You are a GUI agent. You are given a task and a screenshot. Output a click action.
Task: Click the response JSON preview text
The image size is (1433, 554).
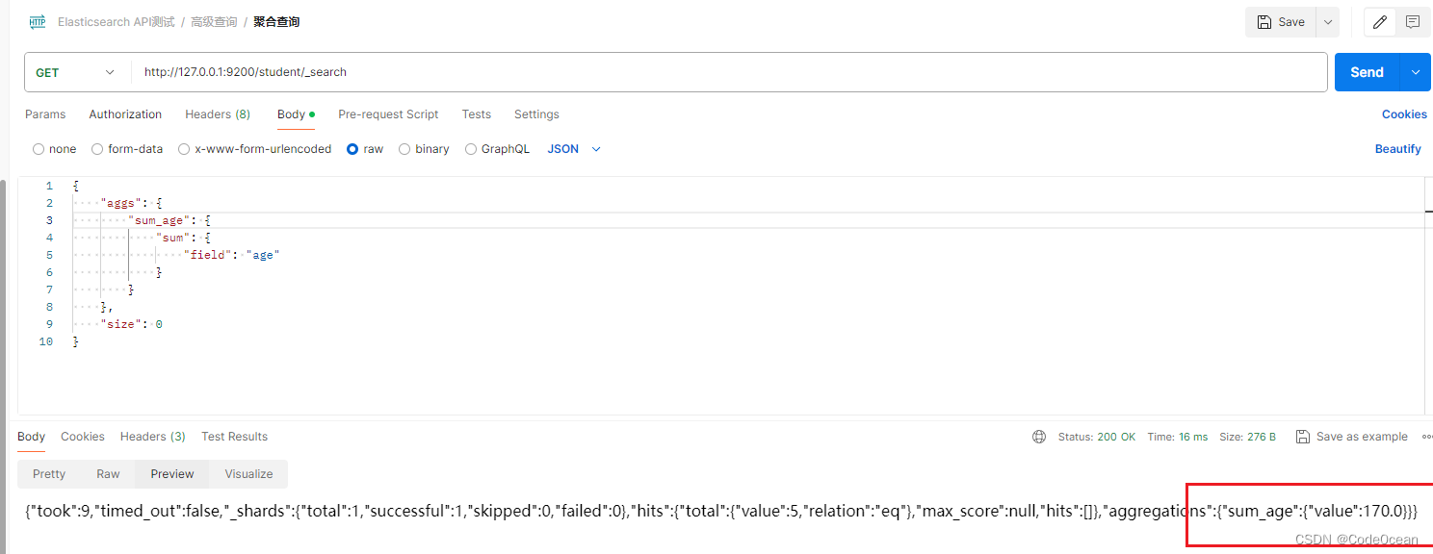click(721, 511)
